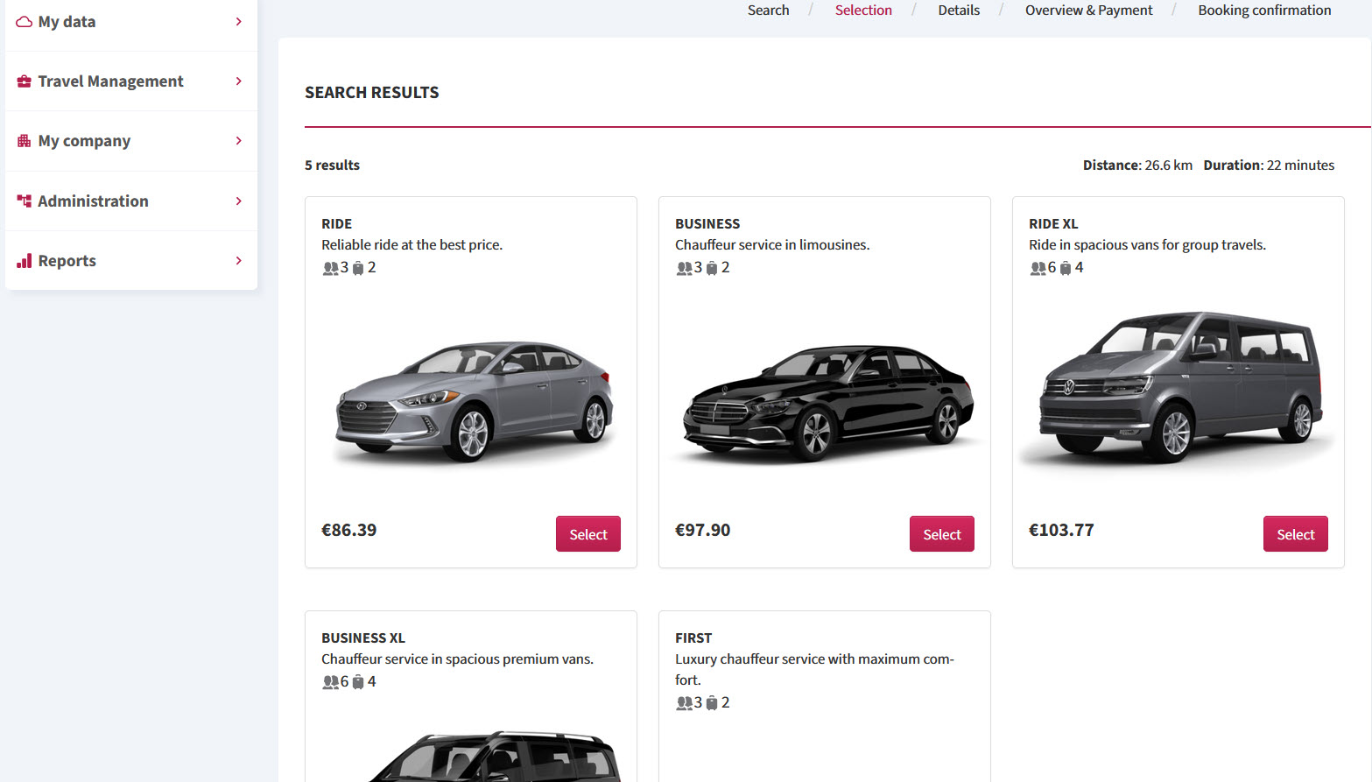
Task: Expand the Reports section chevron
Action: pyautogui.click(x=239, y=260)
